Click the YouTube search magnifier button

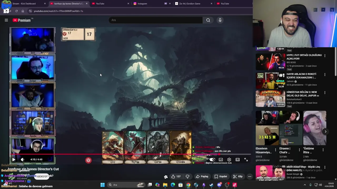(x=208, y=20)
